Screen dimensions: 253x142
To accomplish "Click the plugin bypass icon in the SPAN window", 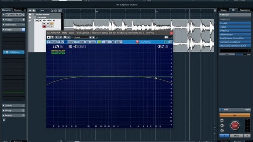I will pyautogui.click(x=49, y=37).
